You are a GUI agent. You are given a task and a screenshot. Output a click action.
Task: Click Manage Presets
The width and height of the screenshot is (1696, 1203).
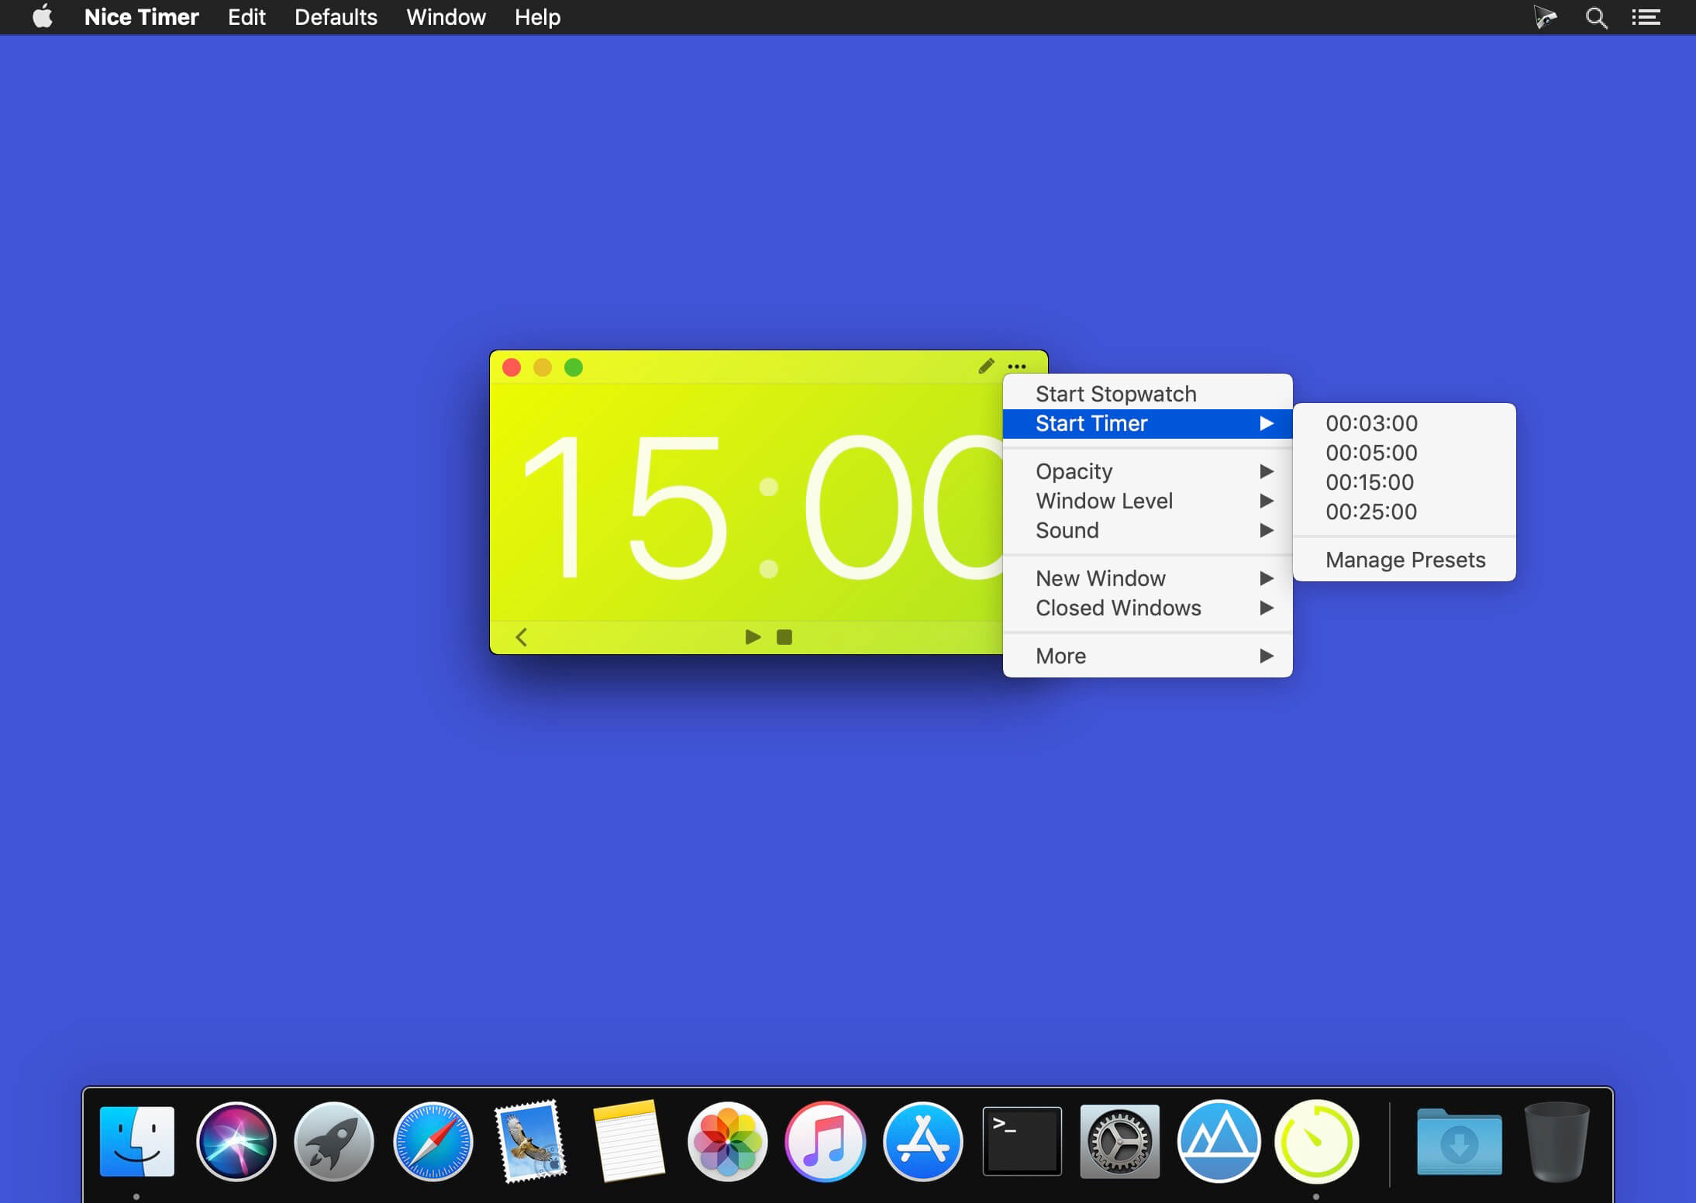[x=1405, y=560]
